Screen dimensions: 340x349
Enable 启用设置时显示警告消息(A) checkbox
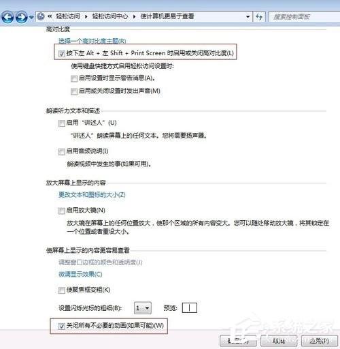click(74, 79)
